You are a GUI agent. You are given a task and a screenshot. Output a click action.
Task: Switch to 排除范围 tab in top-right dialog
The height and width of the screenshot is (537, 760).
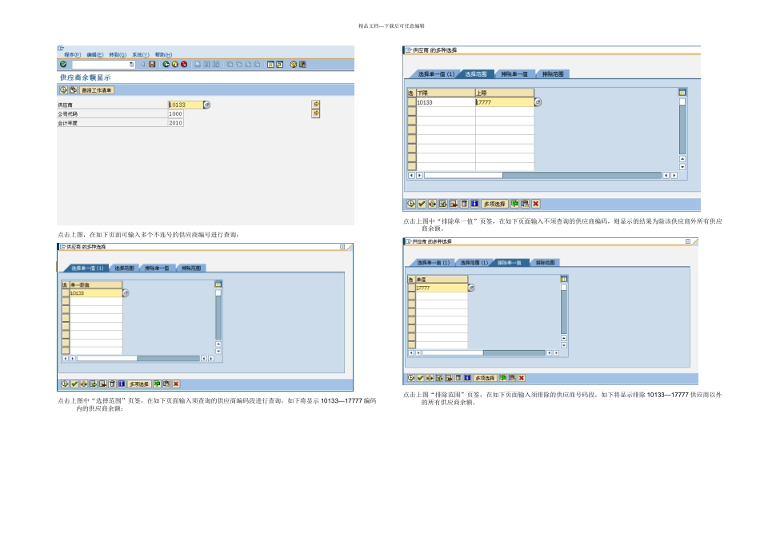(553, 74)
